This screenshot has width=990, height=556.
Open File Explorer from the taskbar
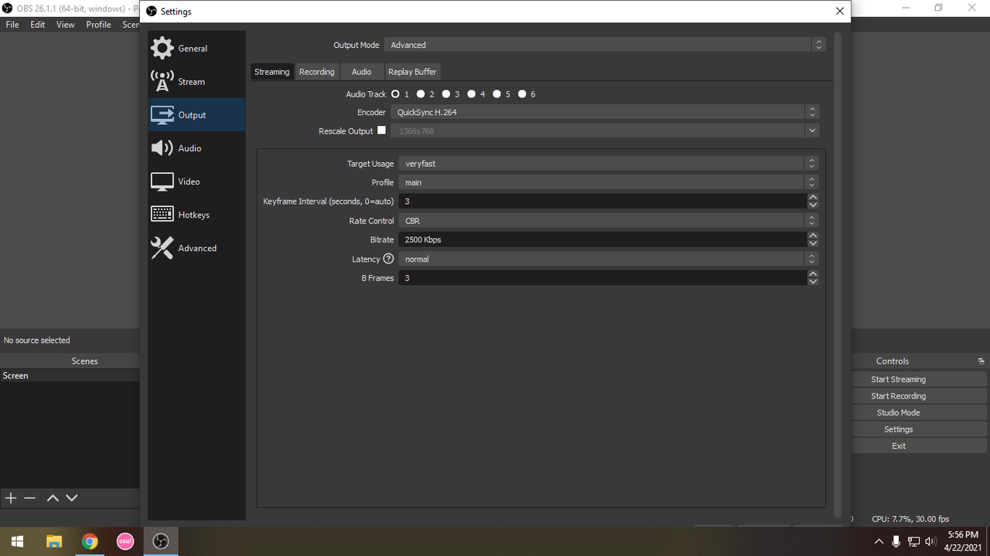point(53,541)
